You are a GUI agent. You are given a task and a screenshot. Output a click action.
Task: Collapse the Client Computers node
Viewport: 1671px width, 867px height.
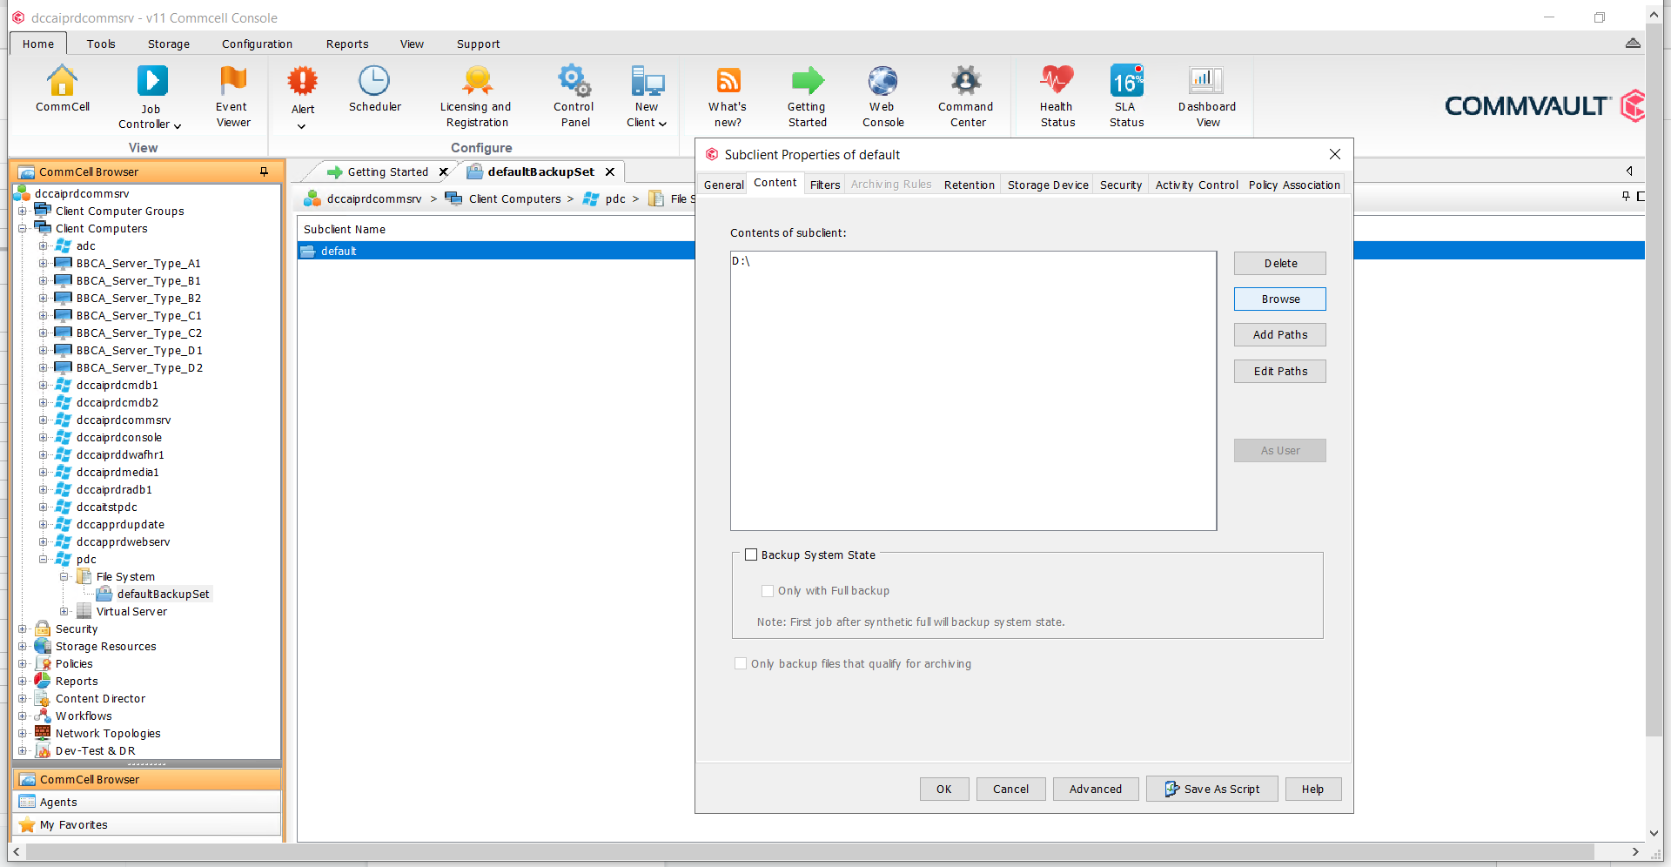23,228
